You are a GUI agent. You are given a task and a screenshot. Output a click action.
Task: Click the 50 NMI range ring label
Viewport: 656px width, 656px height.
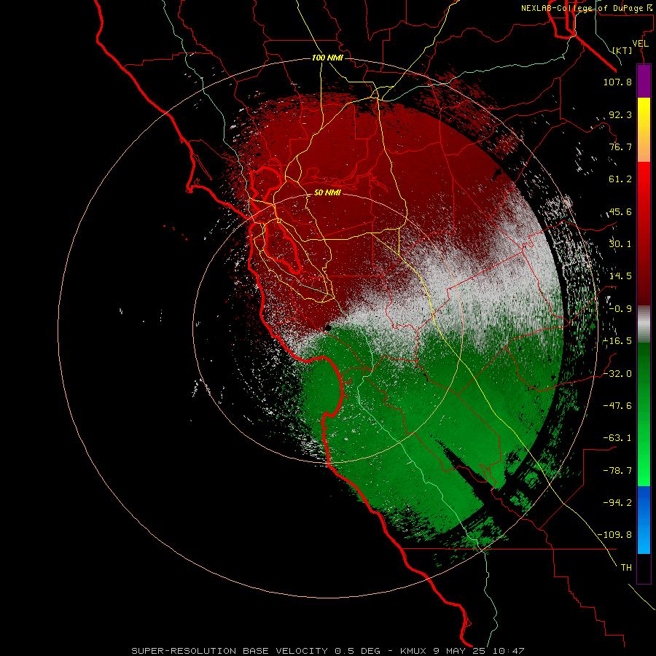[327, 192]
